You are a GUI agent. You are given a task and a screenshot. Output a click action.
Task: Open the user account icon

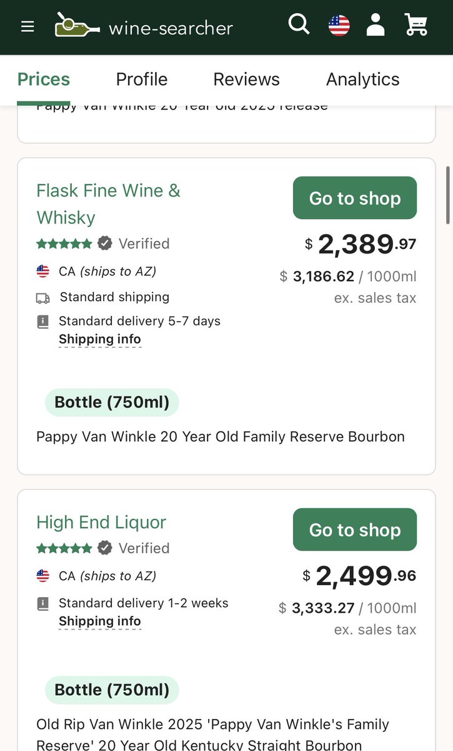[376, 25]
